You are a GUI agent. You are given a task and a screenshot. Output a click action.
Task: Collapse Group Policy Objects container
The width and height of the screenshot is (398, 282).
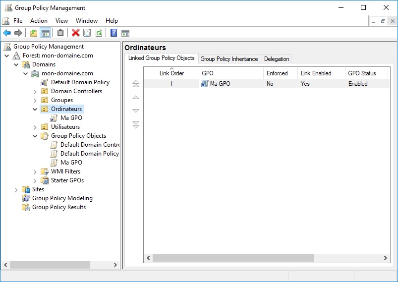pos(35,136)
